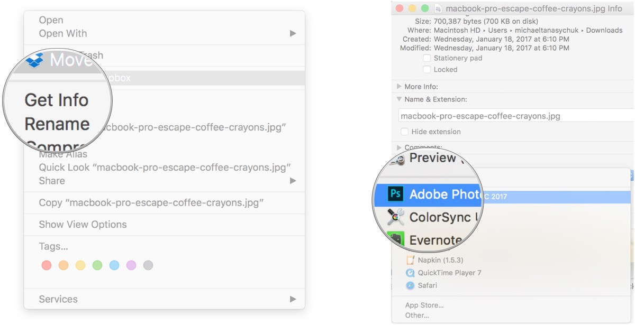Click the Created date value
Screen dimensions: 635x325
click(501, 39)
